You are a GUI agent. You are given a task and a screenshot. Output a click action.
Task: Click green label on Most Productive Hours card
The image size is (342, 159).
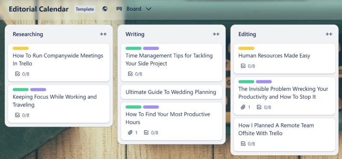[133, 107]
